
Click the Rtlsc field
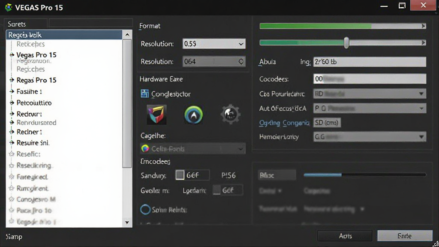(x=277, y=175)
